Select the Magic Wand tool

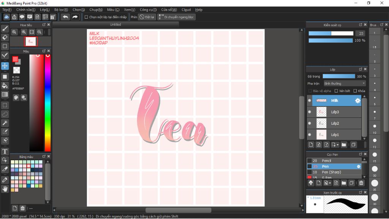[5, 123]
